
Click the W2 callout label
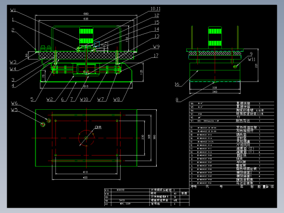click(x=50, y=99)
